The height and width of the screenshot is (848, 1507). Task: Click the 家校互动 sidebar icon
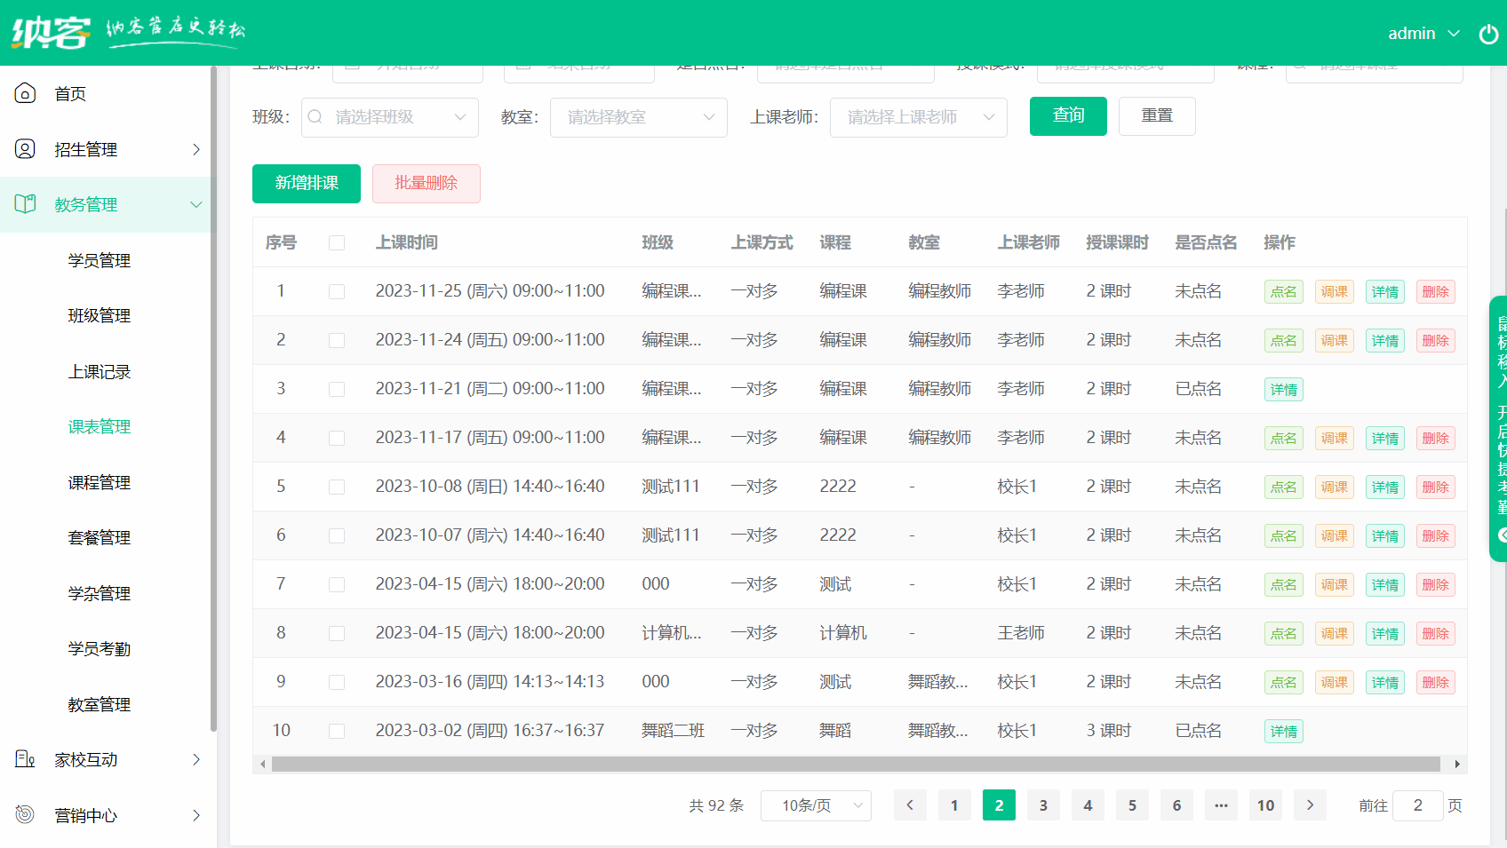tap(25, 759)
